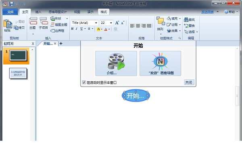242x146 pixels.
Task: Click the Select (选择) cursor icon
Action: click(186, 32)
